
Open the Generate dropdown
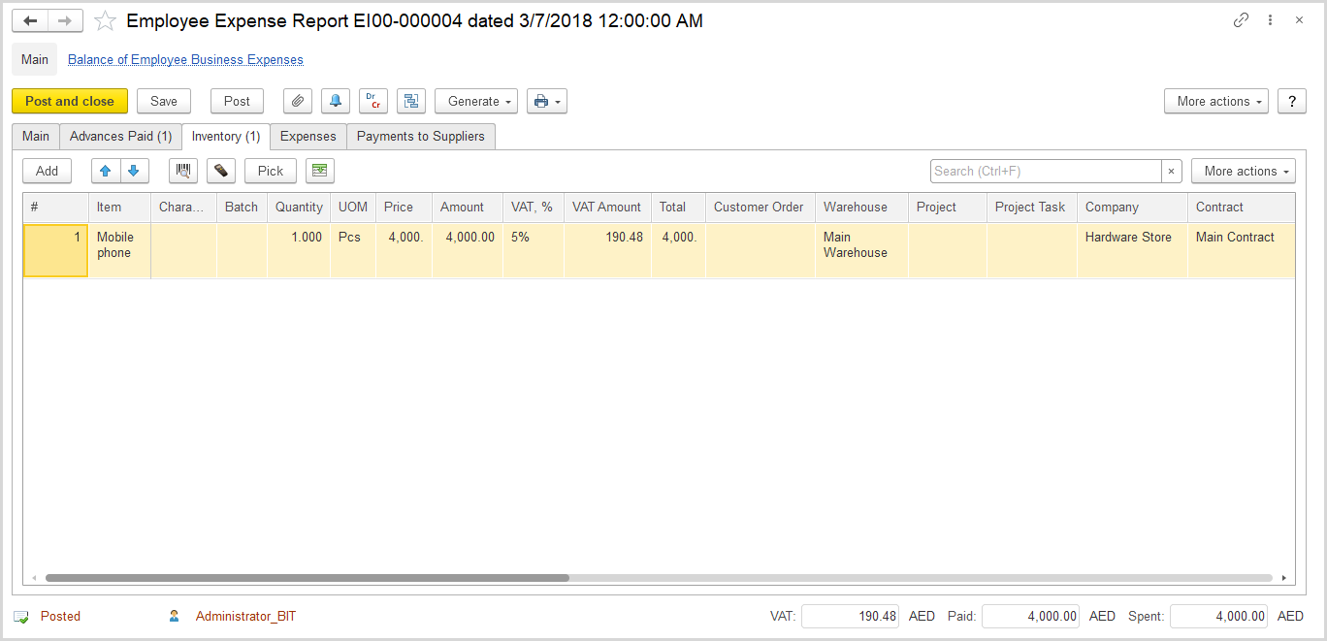tap(475, 101)
